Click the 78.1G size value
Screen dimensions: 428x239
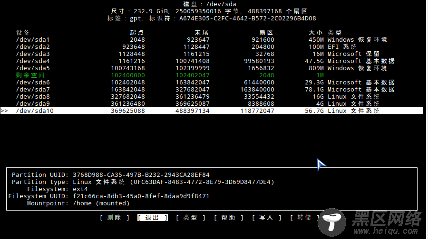314,89
